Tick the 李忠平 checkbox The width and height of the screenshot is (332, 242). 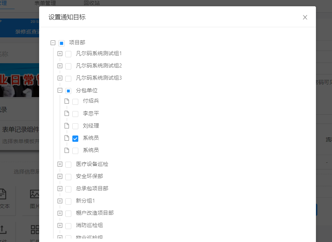pos(75,114)
